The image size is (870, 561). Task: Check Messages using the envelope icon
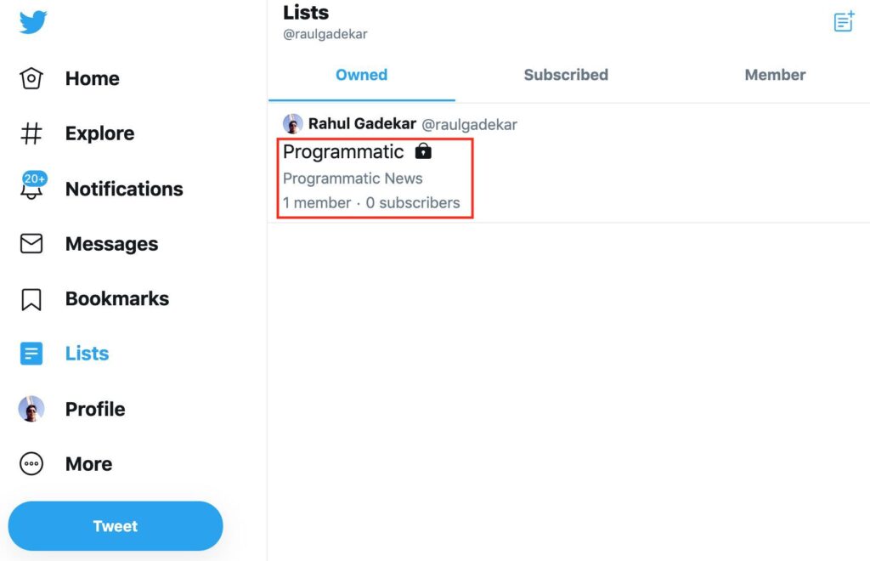[31, 243]
